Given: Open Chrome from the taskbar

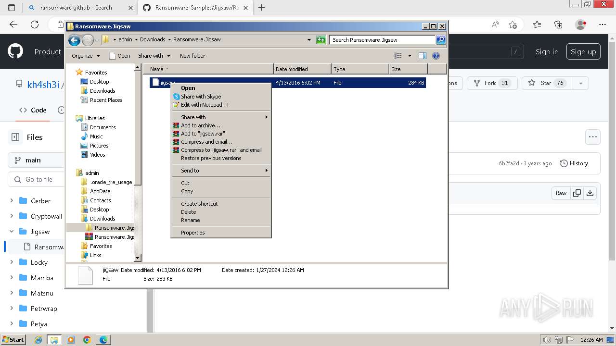Looking at the screenshot, I should (x=87, y=340).
